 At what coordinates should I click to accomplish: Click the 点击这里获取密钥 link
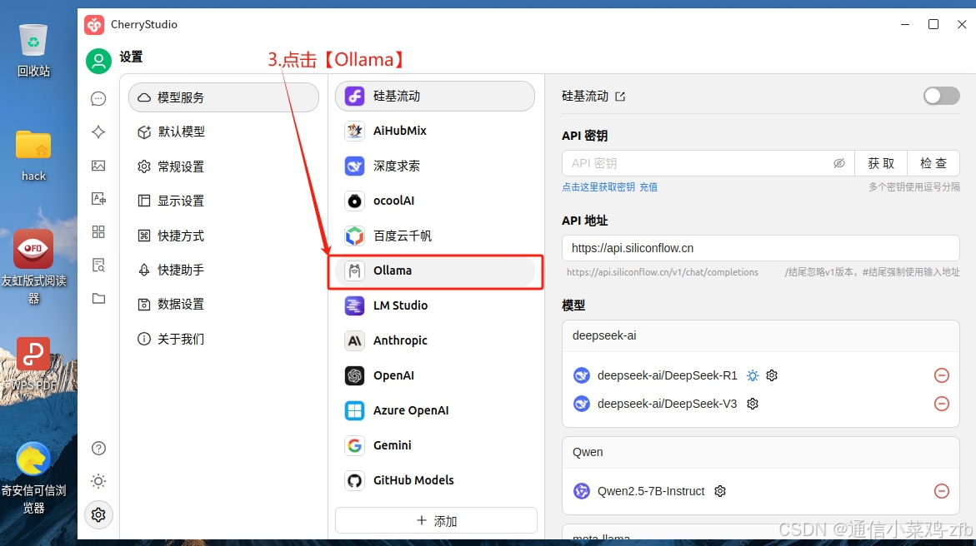pyautogui.click(x=598, y=187)
